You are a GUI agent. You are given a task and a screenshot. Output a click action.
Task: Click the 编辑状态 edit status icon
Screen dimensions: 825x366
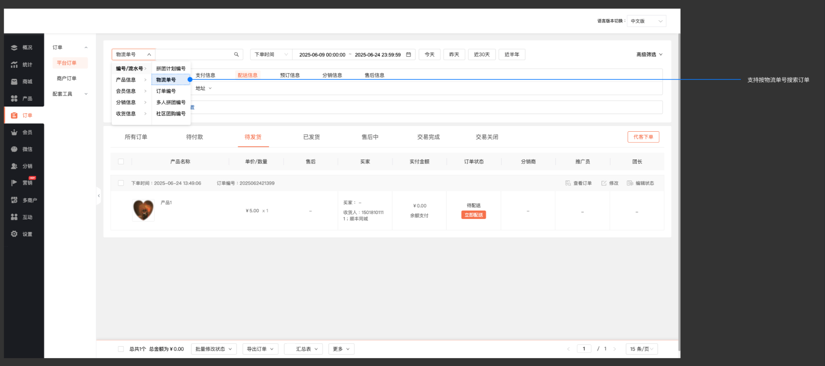click(630, 183)
